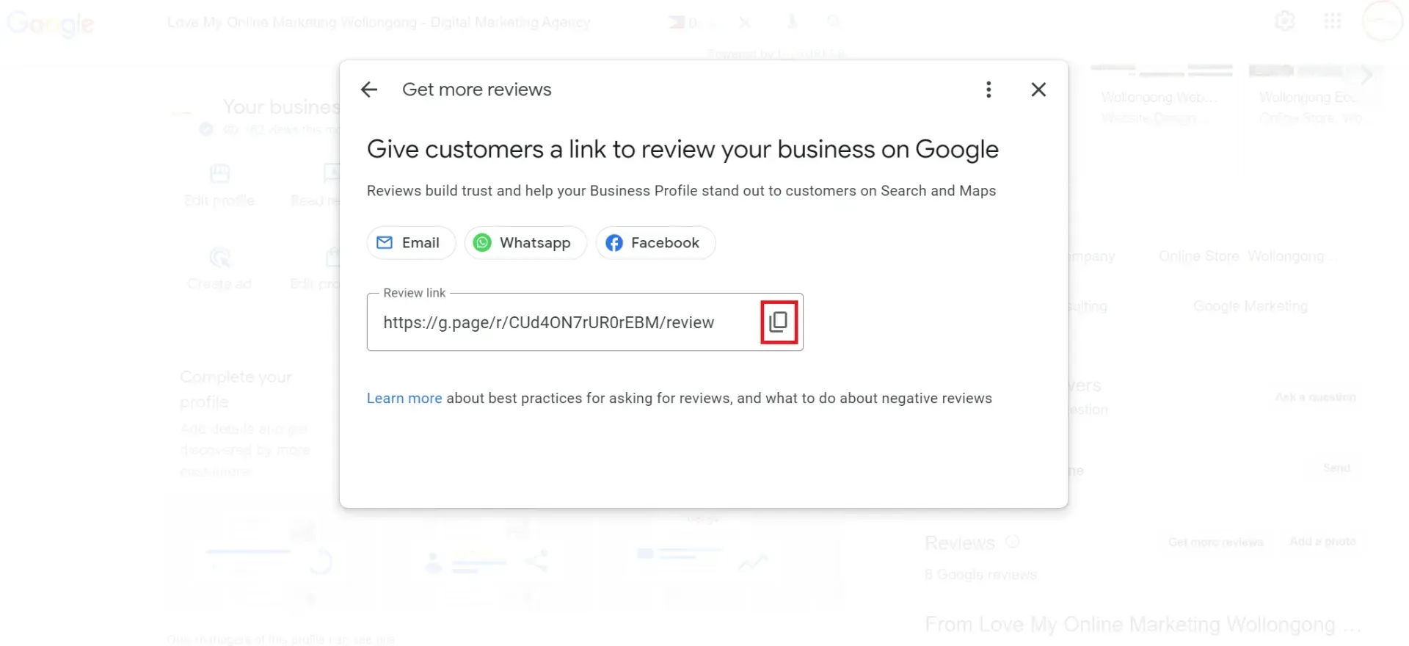Open the settings gear in the background page

pyautogui.click(x=1285, y=21)
